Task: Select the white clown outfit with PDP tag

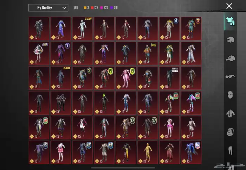Action: (39, 53)
